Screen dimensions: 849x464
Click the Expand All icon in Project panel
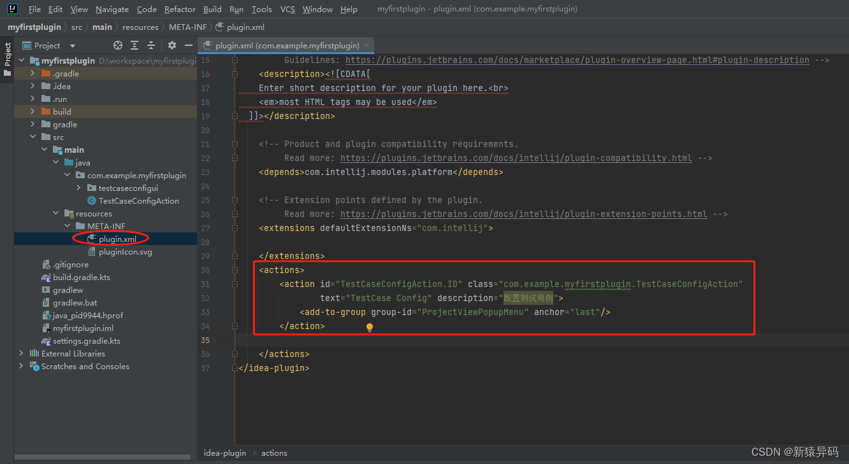[134, 45]
